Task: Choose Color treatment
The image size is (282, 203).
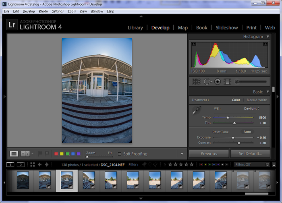Action: [x=236, y=100]
